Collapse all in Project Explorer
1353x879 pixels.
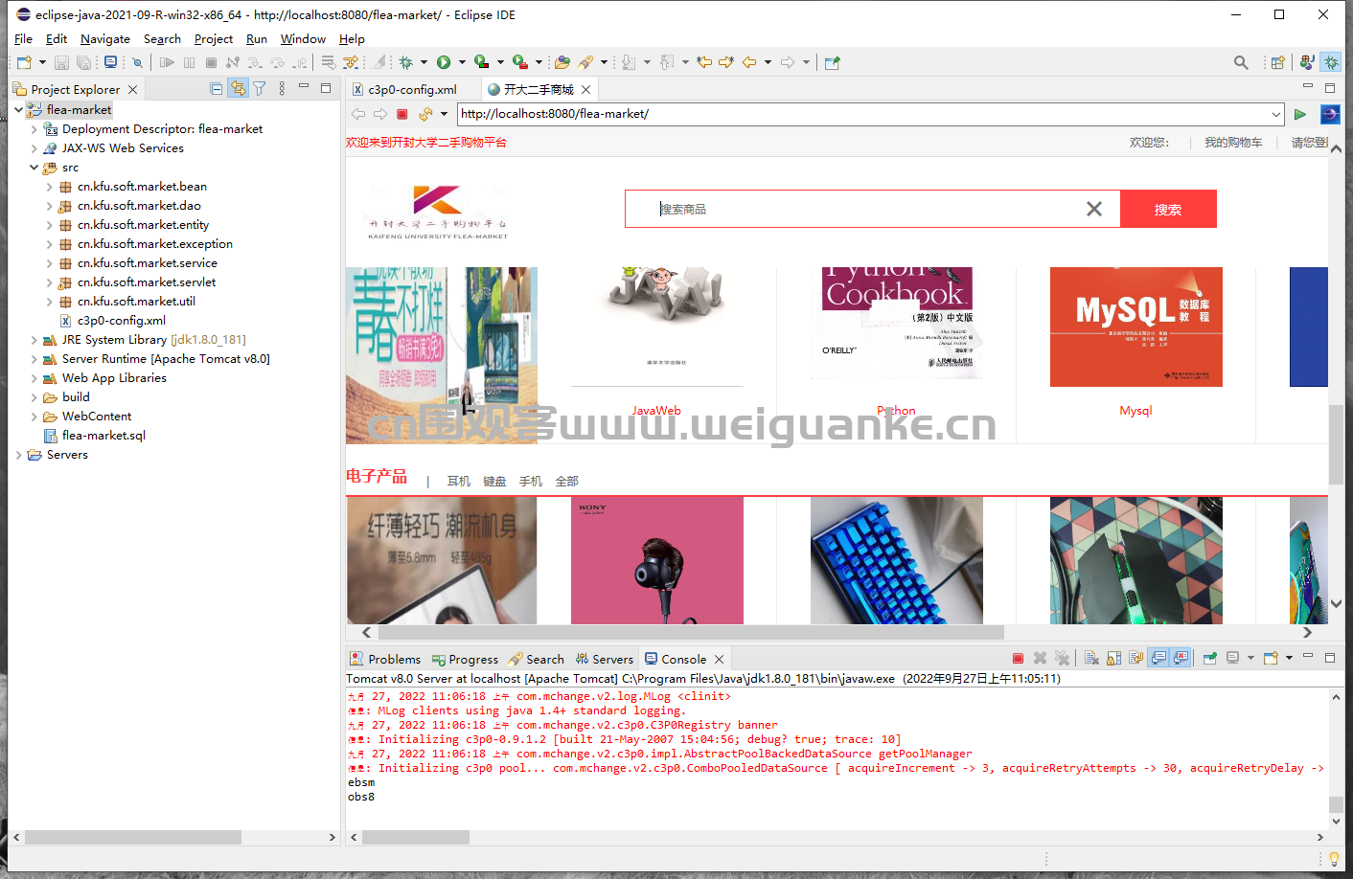pos(217,89)
